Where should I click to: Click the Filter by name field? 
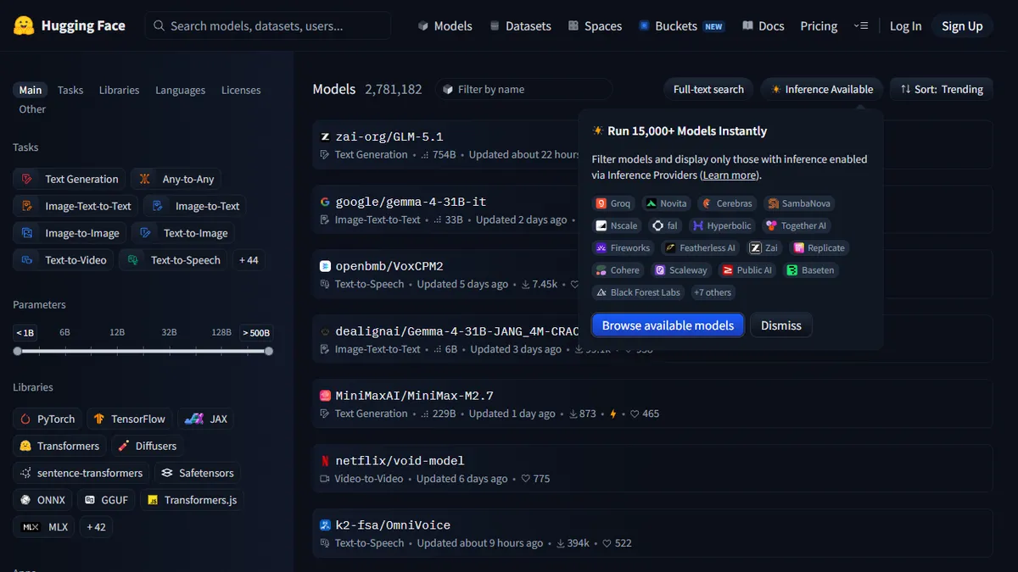click(523, 88)
